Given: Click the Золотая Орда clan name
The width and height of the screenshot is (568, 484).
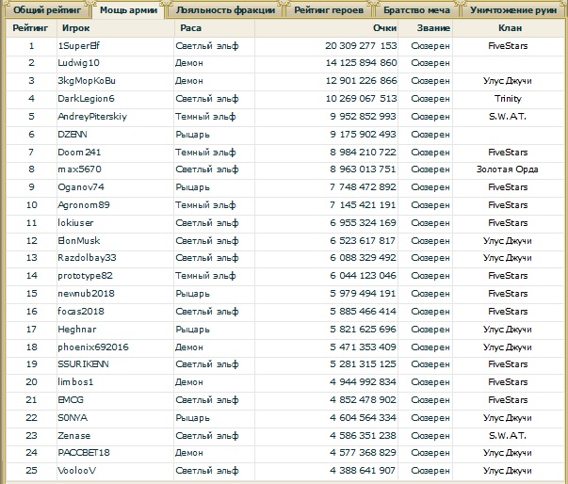Looking at the screenshot, I should click(507, 169).
